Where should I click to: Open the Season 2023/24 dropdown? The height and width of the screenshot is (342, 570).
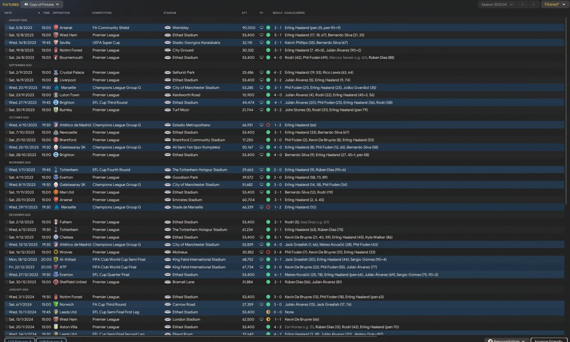[x=497, y=4]
